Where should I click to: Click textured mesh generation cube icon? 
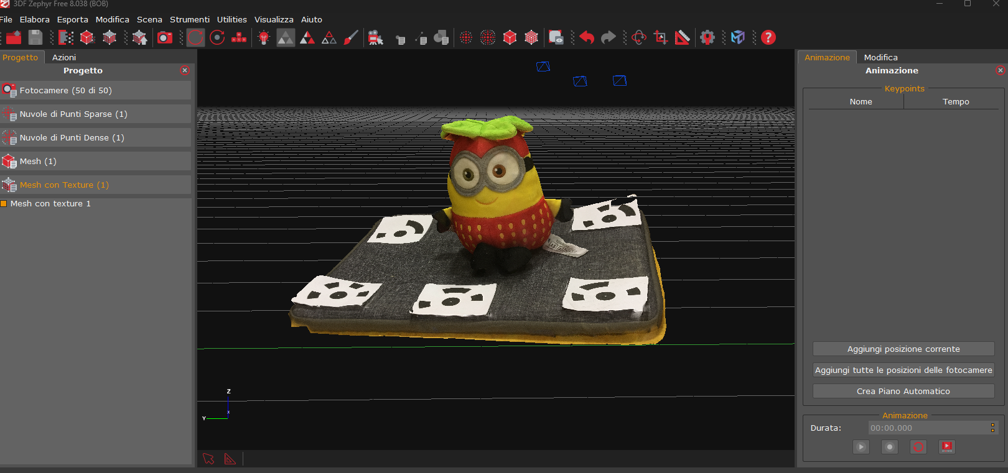point(110,37)
